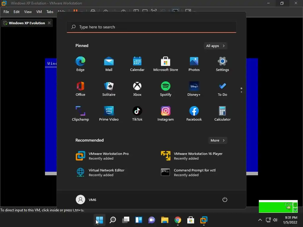Open the VM menu in VMware Workstation
Image resolution: width=303 pixels, height=227 pixels.
tap(39, 12)
